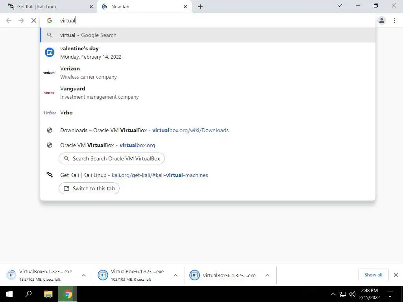Screen dimensions: 403x302
Task: Click the Verizon logo icon
Action: tap(49, 73)
